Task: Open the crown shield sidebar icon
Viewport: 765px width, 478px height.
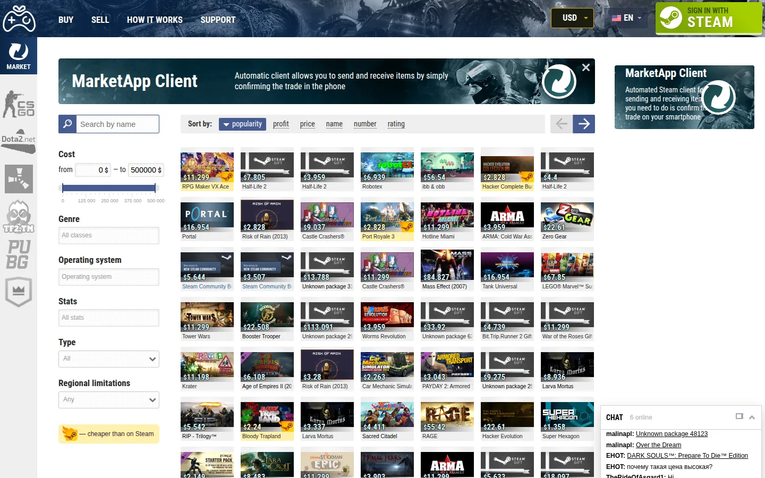Action: point(19,292)
